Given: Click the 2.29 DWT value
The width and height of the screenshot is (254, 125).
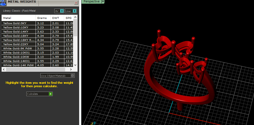Looking at the screenshot, I should pyautogui.click(x=55, y=61).
